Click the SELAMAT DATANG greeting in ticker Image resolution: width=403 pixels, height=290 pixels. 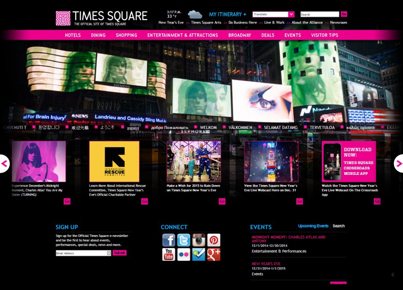pos(281,128)
